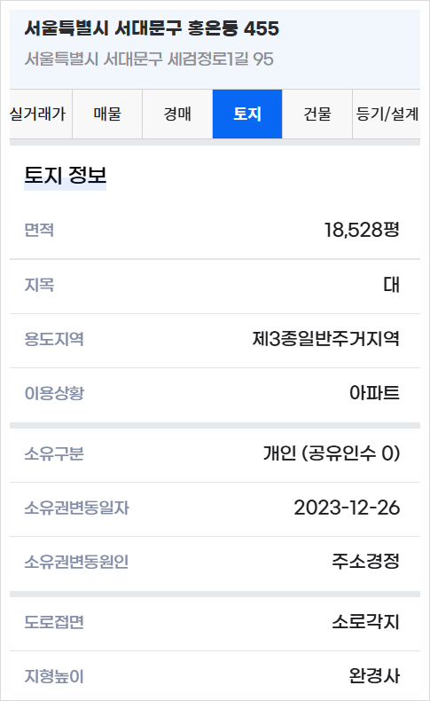Click the 이용상황 value 아파트
Viewport: 430px width, 701px height.
coord(374,393)
